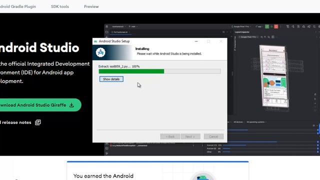Click the "Installing" heading text
320x180 pixels.
point(142,49)
